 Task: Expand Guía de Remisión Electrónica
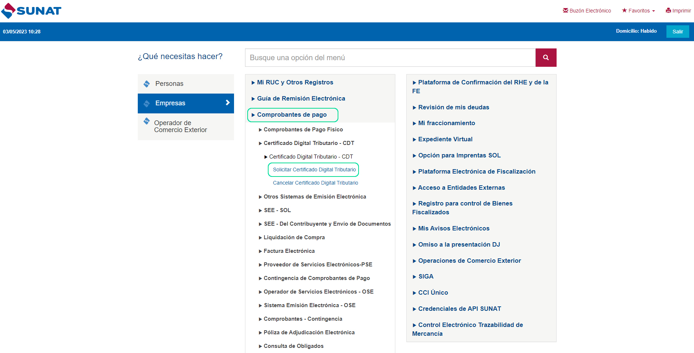tap(301, 99)
